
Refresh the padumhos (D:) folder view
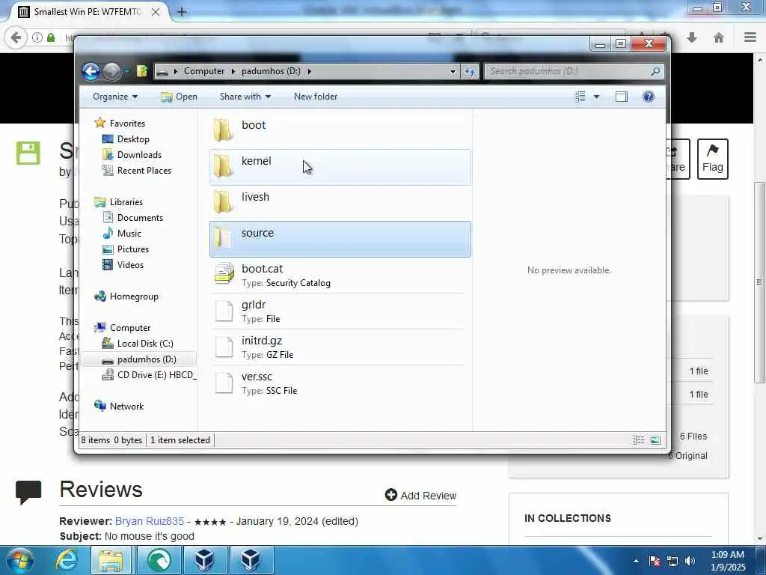click(470, 71)
